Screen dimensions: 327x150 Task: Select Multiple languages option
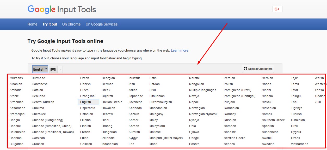(203, 90)
